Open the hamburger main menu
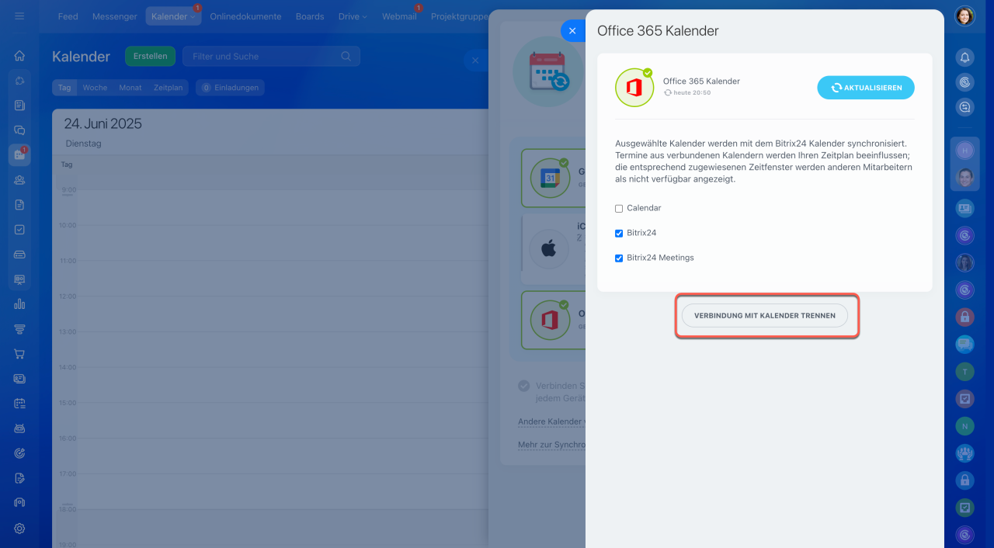Screen dimensions: 994x548 pos(19,16)
